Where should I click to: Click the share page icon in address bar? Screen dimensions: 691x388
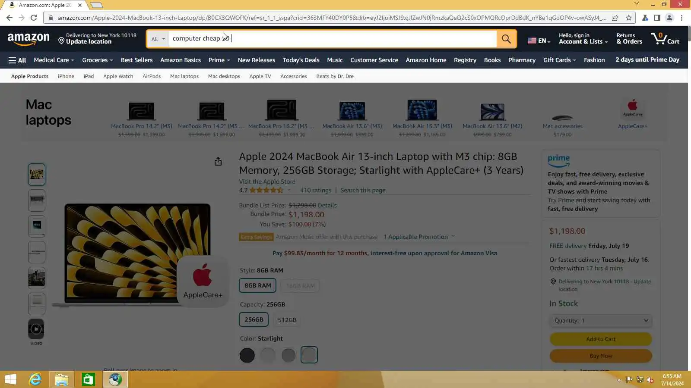[x=615, y=18]
